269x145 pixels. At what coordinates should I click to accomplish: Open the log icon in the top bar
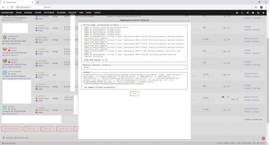point(264,13)
